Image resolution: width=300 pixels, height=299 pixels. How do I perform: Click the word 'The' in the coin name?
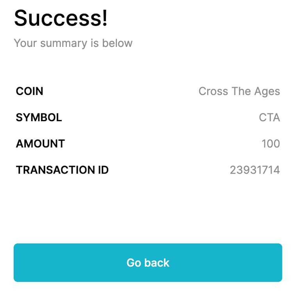click(241, 91)
